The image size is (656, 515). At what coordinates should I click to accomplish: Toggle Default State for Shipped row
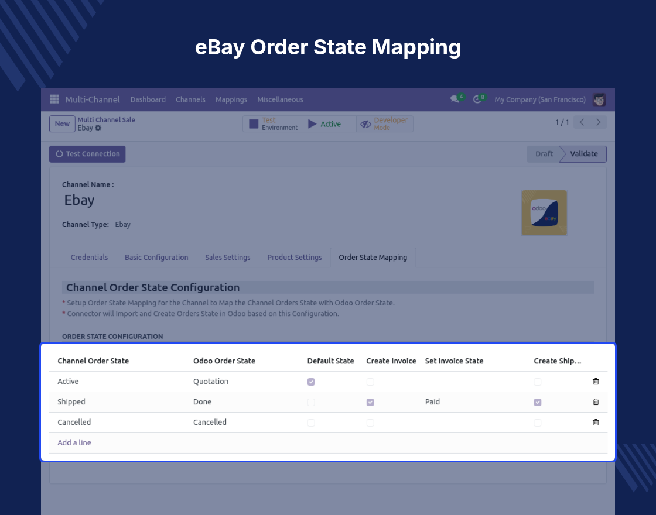coord(311,402)
